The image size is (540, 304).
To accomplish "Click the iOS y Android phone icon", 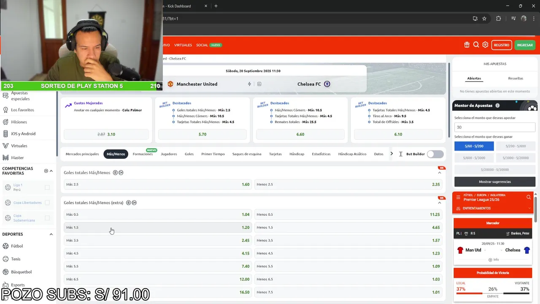I will point(5,133).
